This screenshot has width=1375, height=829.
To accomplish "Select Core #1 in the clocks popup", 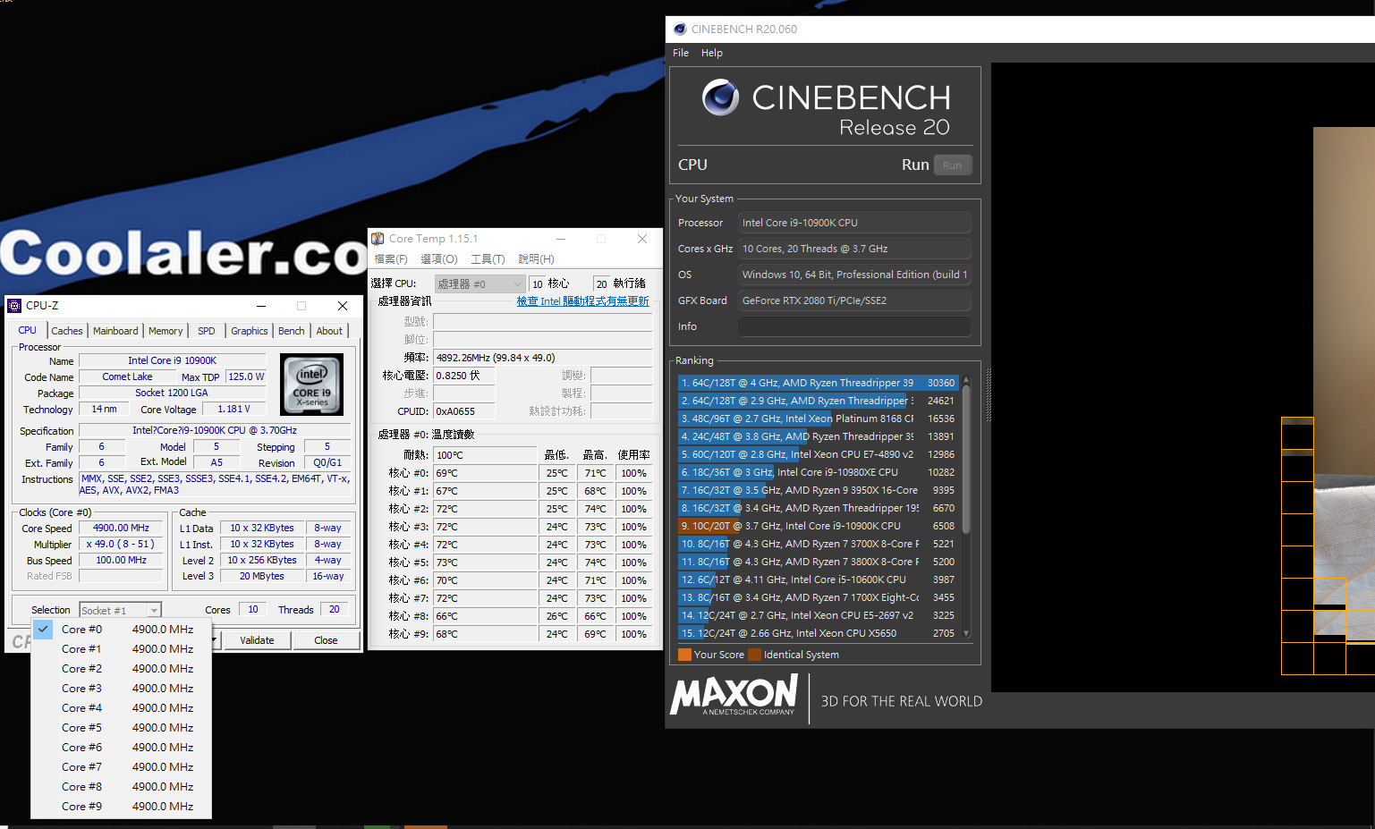I will point(122,648).
